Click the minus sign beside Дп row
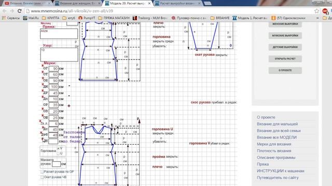332x186 pixels. [69, 96]
